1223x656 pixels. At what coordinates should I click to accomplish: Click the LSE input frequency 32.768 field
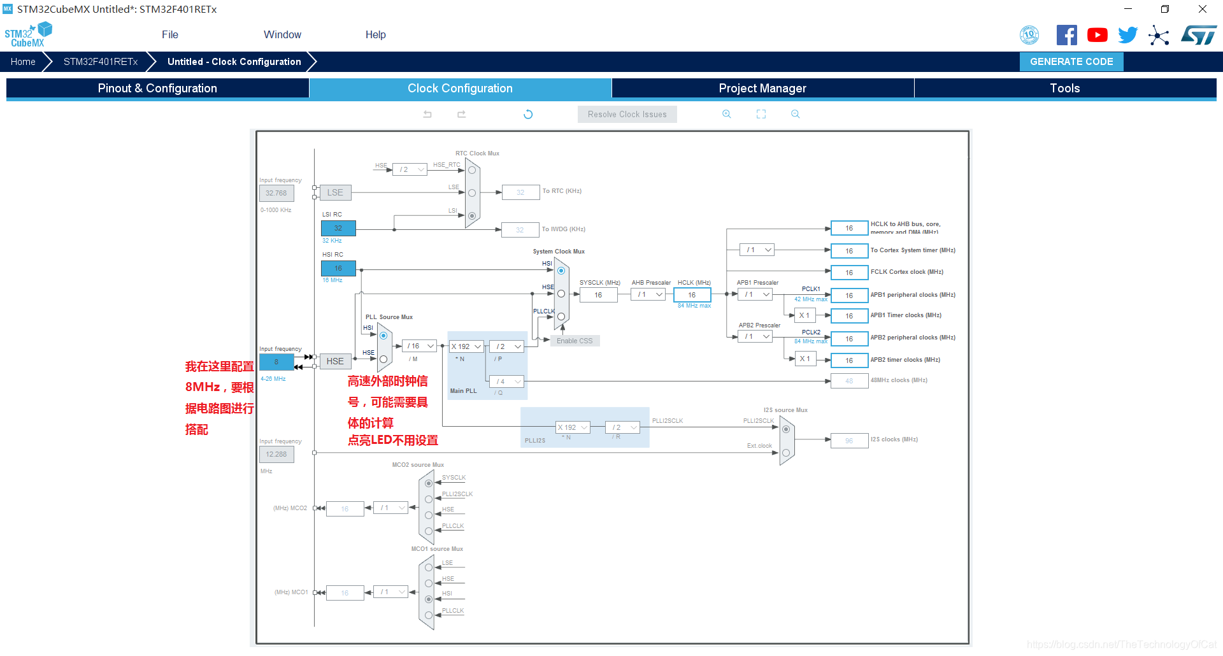(276, 193)
